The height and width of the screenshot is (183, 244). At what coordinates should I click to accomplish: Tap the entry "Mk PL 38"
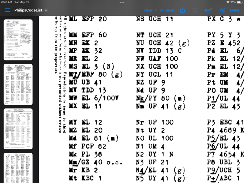coord(86,154)
